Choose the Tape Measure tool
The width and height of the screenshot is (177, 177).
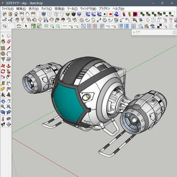click(x=3, y=84)
